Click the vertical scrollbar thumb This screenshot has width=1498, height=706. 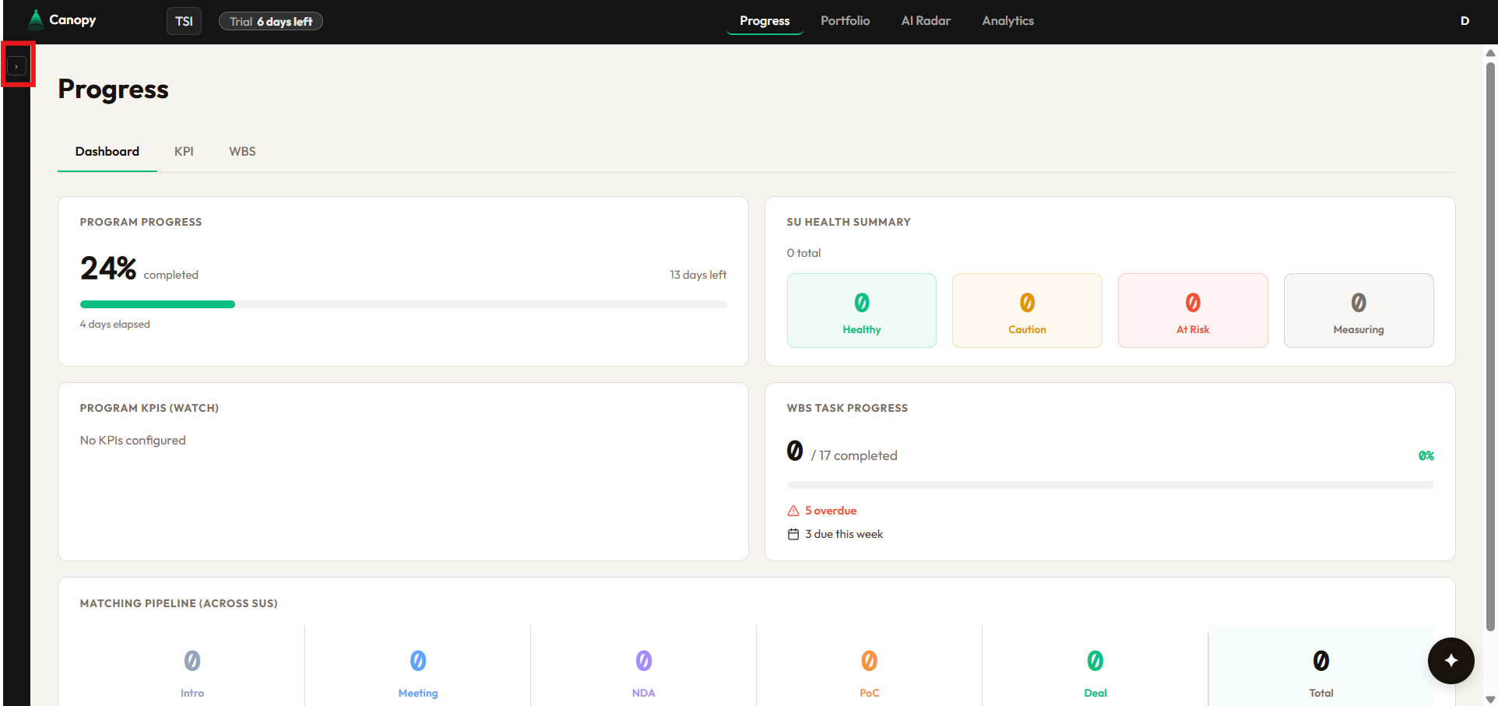click(1490, 346)
